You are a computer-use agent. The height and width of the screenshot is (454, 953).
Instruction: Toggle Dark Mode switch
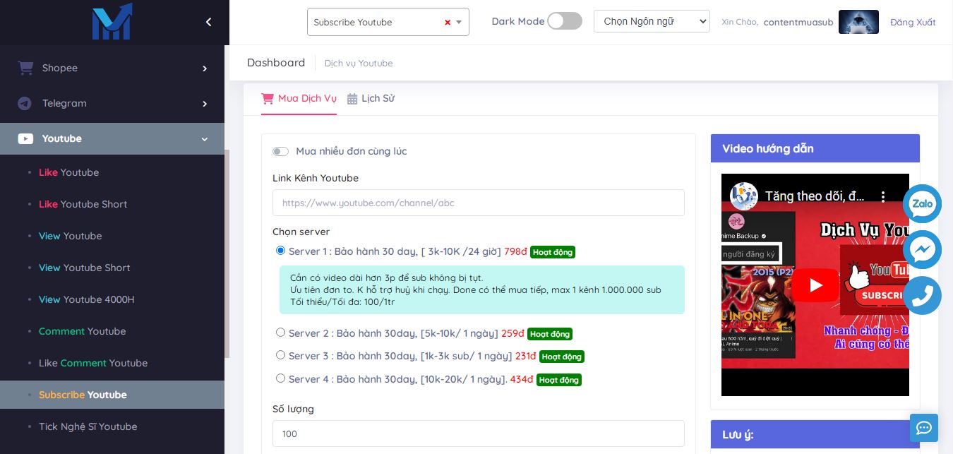click(565, 21)
